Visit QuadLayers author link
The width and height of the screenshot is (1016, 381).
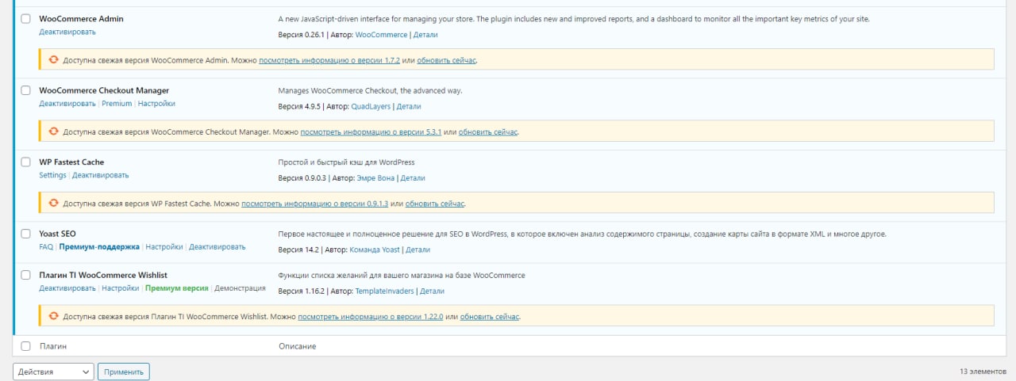pyautogui.click(x=371, y=106)
